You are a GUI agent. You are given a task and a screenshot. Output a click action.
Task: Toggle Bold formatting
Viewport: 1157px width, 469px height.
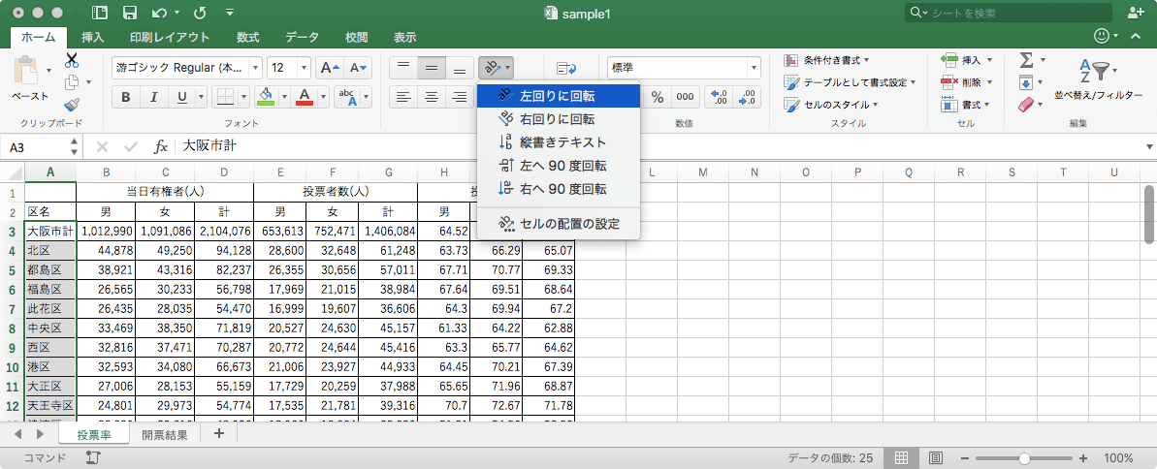126,97
